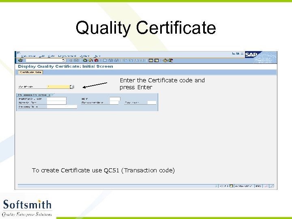Click the Print icon
Screen dimensions: 292x219
[x=105, y=60]
